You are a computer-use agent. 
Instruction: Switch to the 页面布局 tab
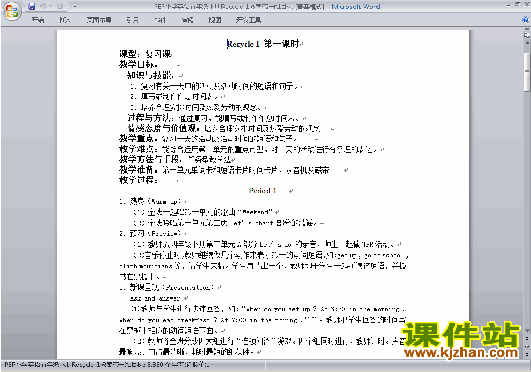click(x=99, y=20)
